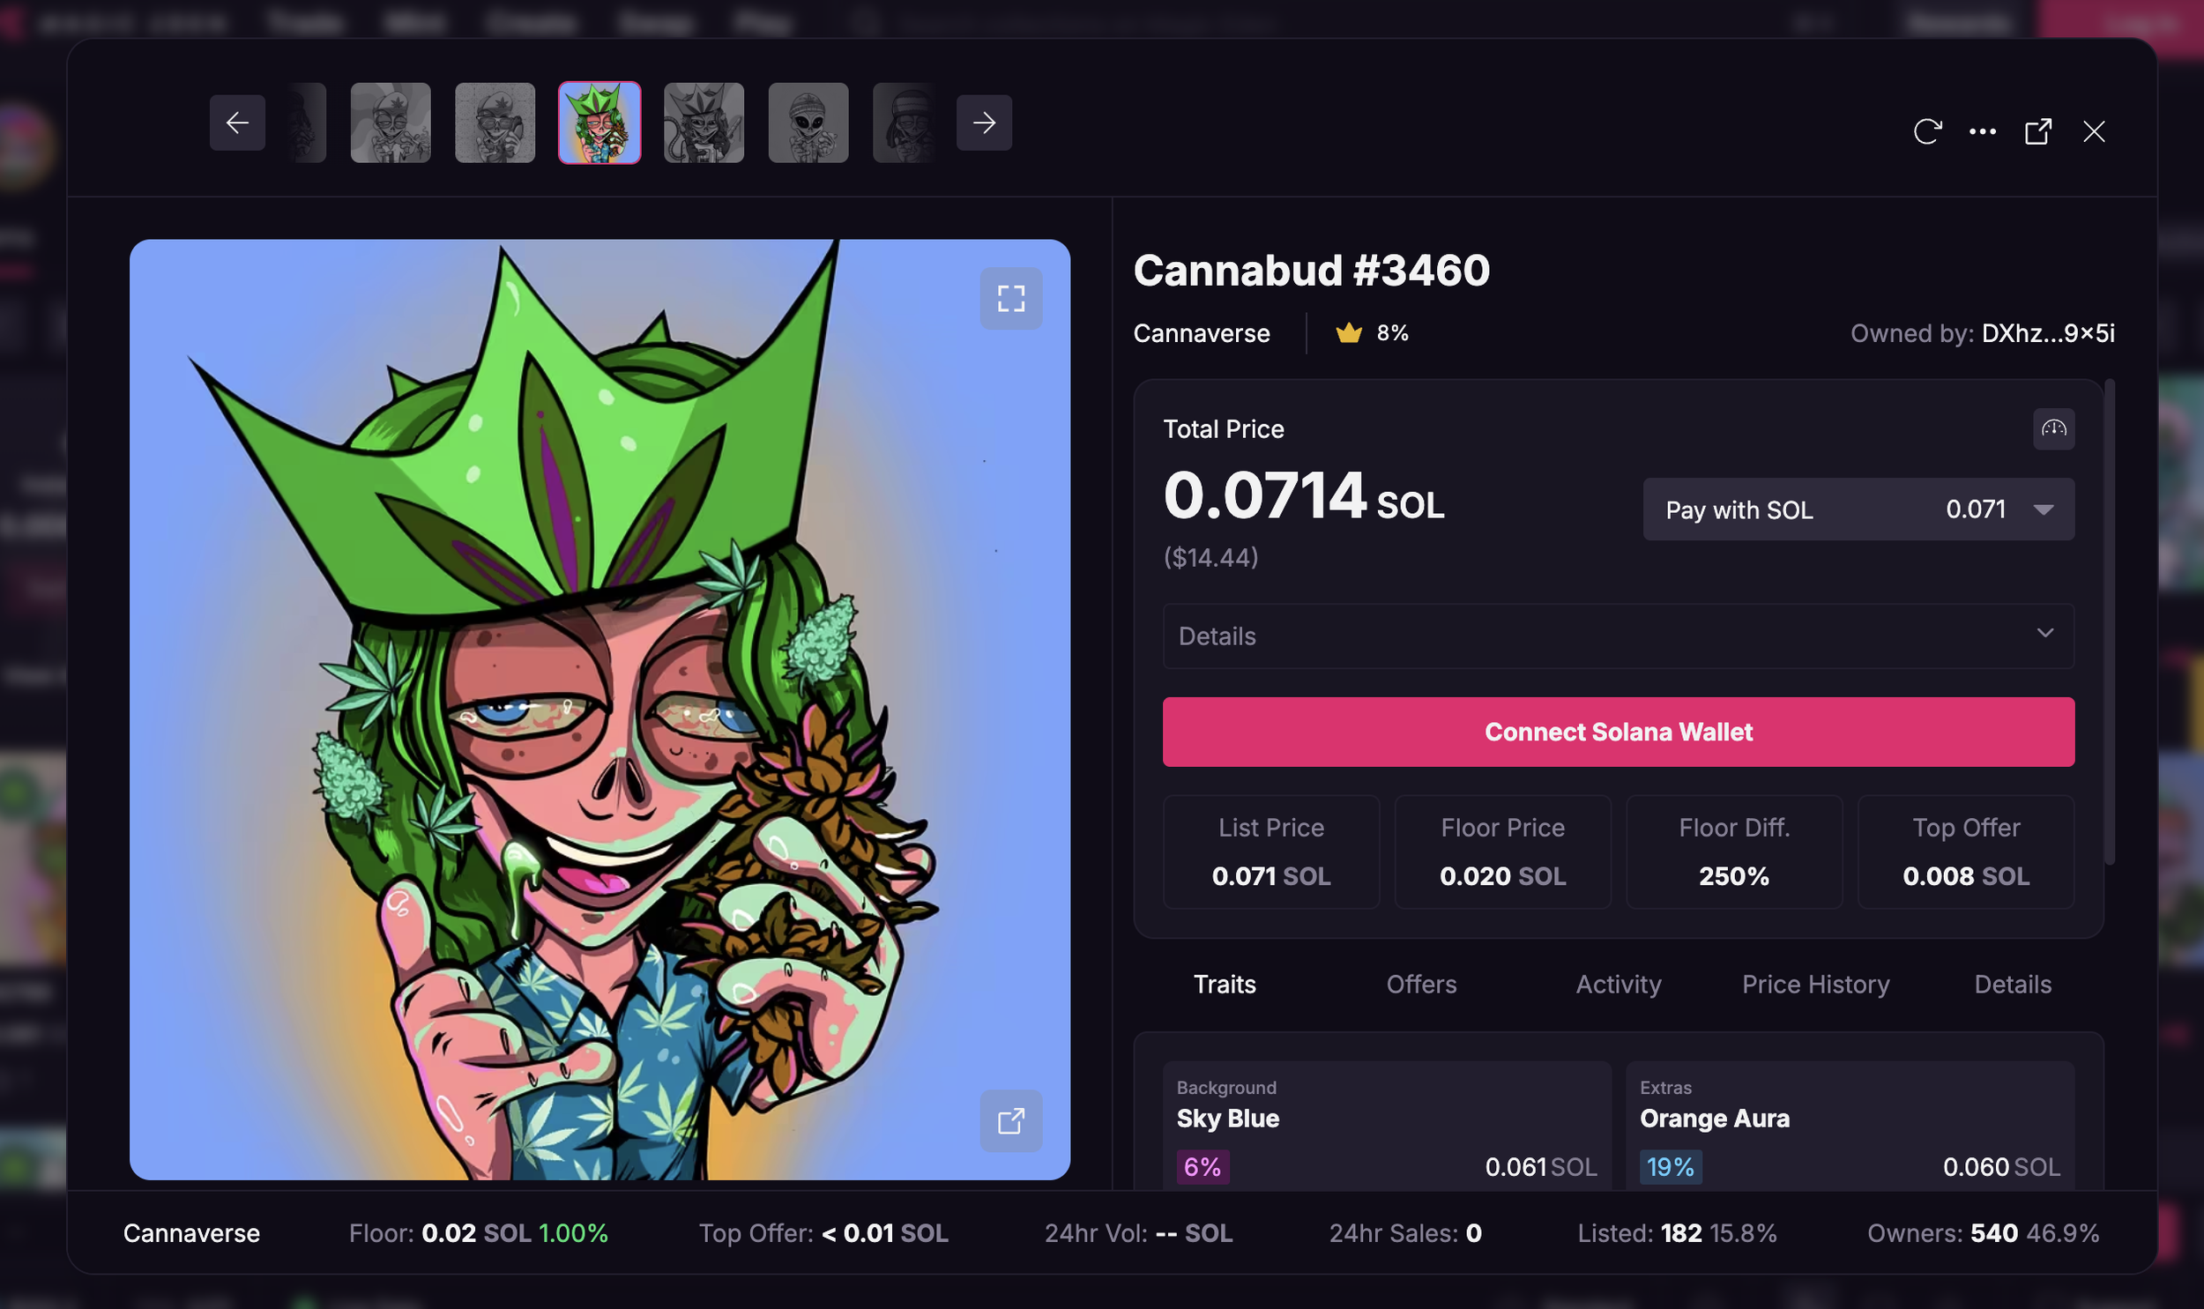Image resolution: width=2204 pixels, height=1309 pixels.
Task: Open the Pay with SOL dropdown
Action: pos(1858,509)
